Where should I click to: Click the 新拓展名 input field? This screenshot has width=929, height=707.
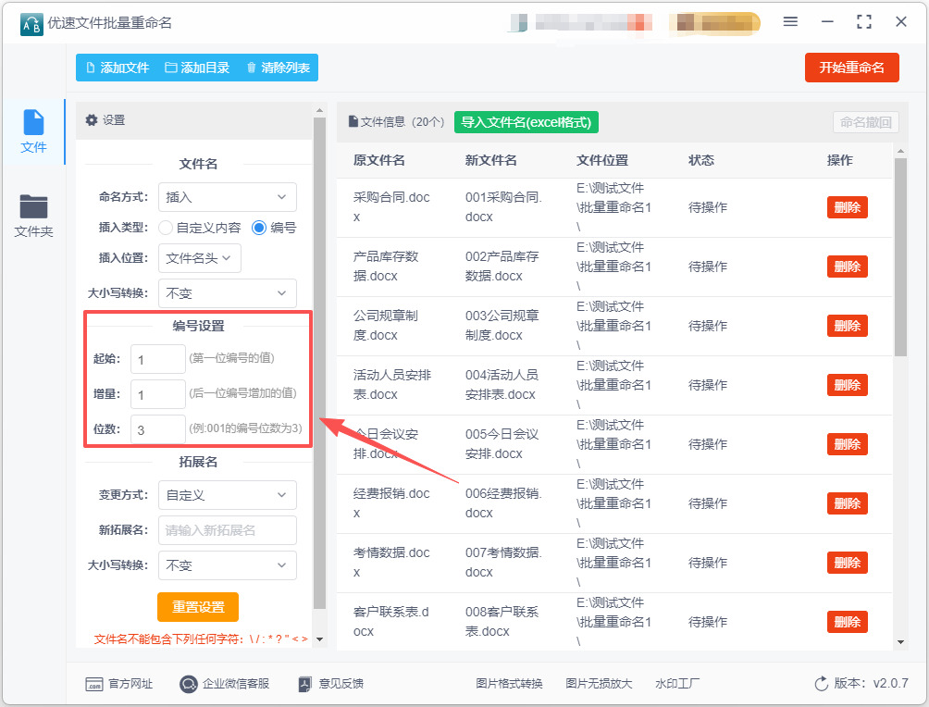(228, 530)
